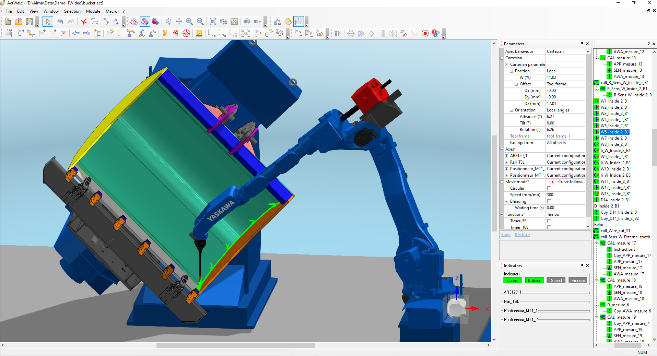Click the previous step left arrow icon
The image size is (657, 356).
76,33
